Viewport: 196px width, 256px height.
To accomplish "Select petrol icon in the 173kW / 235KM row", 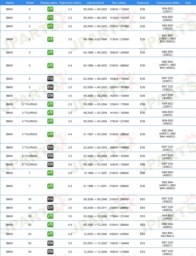I will (x=50, y=39).
